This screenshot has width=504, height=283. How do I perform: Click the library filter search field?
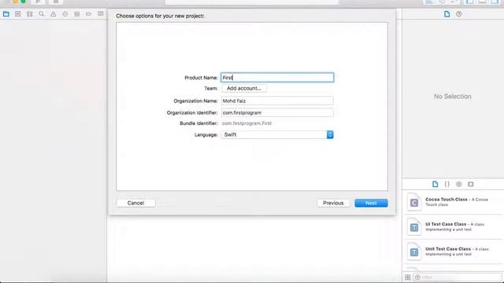(458, 277)
